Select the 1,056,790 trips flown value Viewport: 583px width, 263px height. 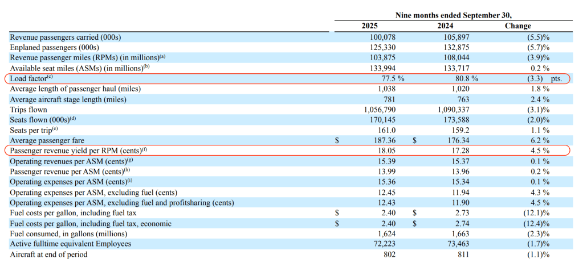[377, 110]
